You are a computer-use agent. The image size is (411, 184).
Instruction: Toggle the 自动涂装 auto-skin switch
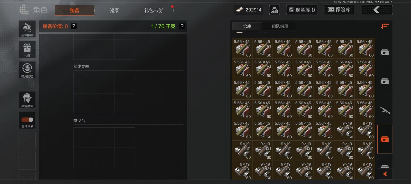(x=27, y=120)
